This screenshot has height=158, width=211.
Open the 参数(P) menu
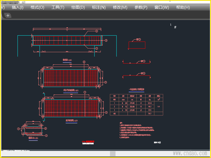tap(141, 7)
